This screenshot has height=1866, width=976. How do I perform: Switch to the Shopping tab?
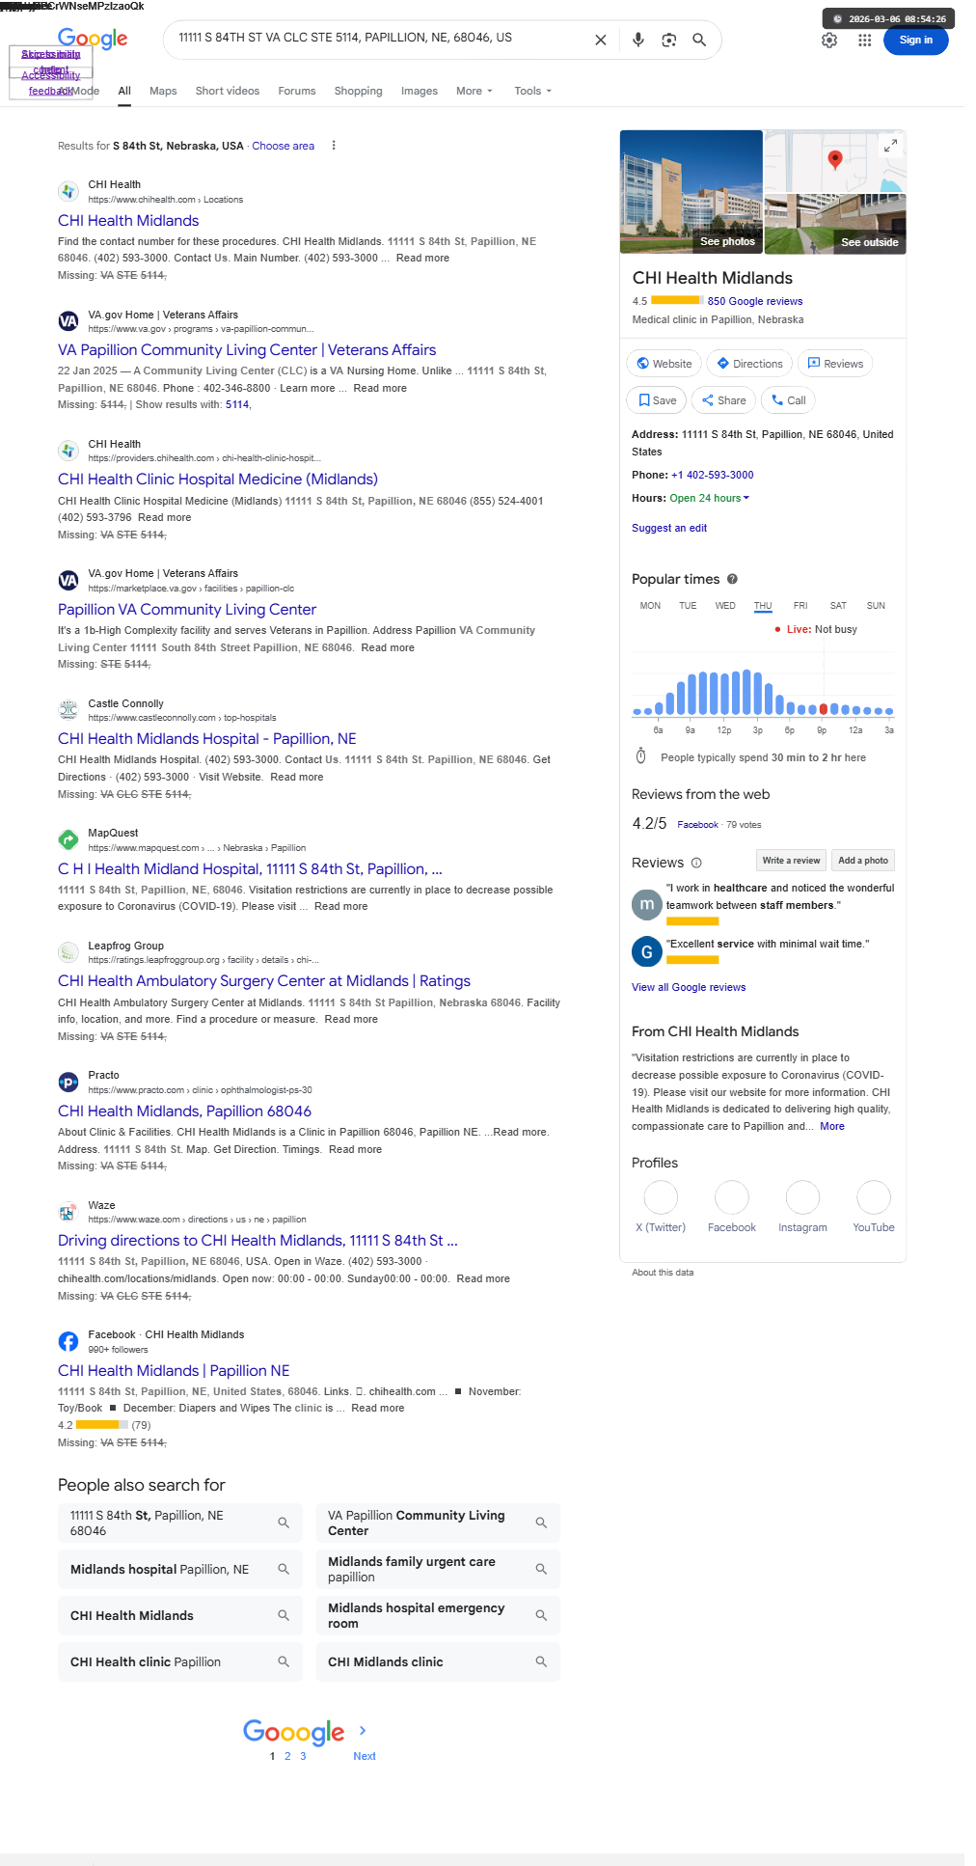pos(358,91)
